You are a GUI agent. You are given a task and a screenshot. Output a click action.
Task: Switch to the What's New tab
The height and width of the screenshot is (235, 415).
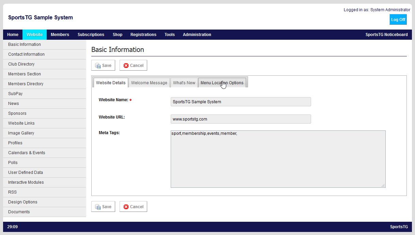(184, 83)
